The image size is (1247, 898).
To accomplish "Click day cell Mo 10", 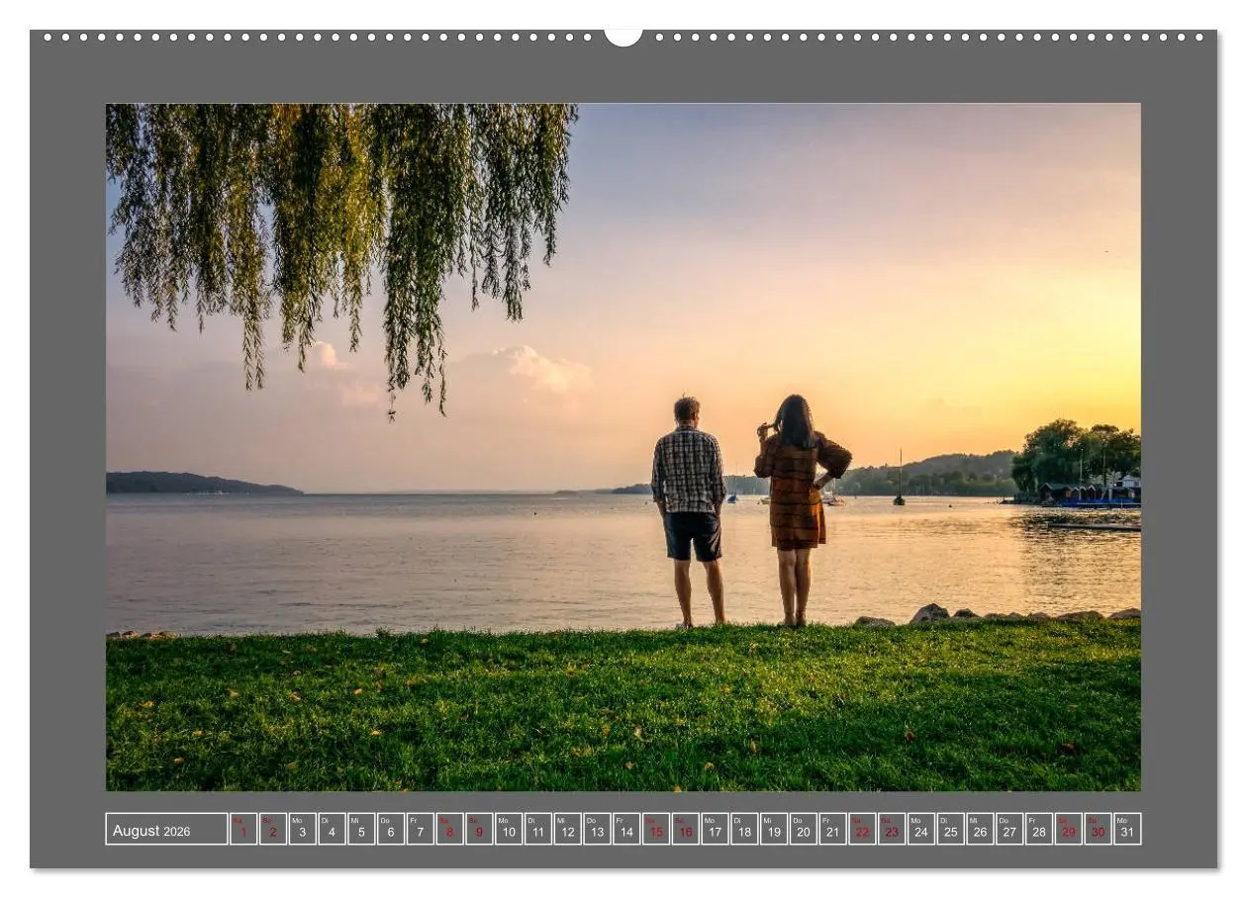I will click(x=509, y=829).
